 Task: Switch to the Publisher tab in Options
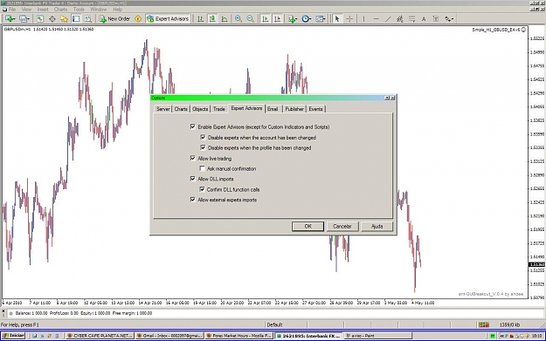[294, 109]
